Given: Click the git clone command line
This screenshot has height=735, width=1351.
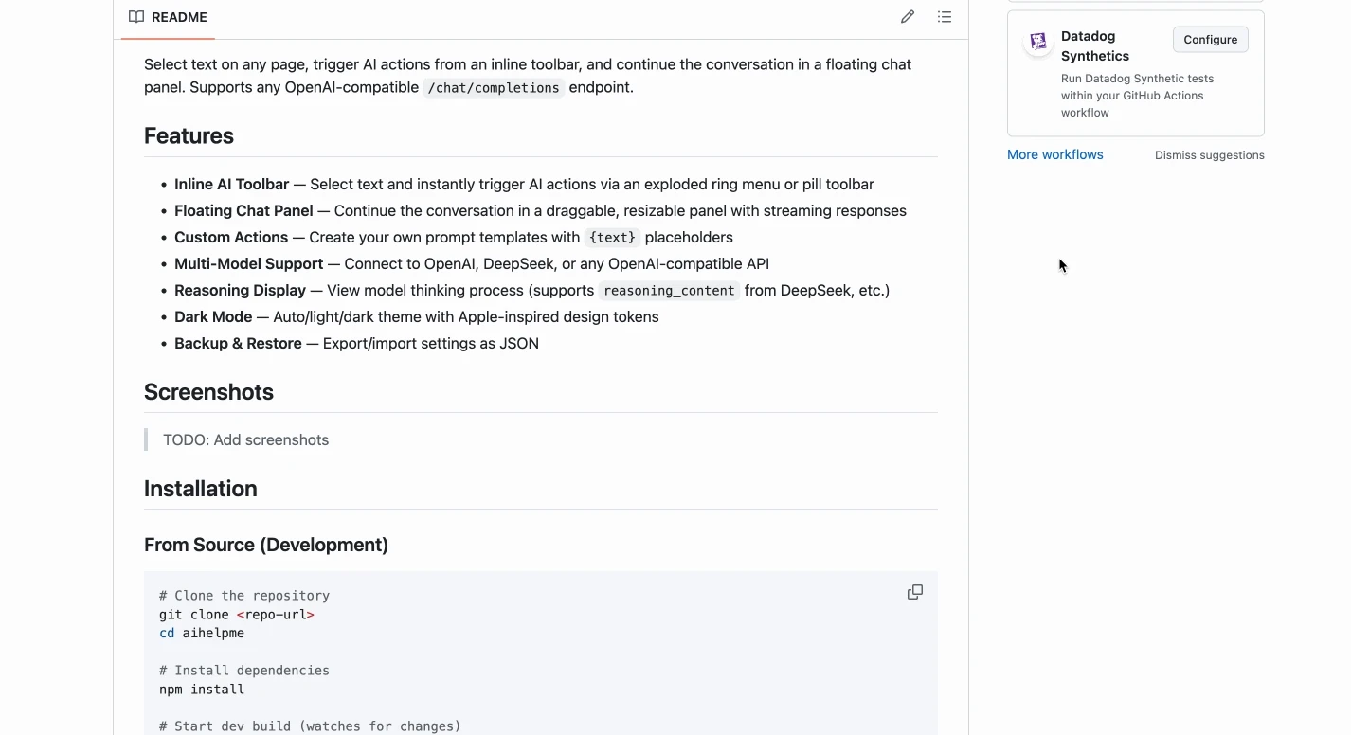Looking at the screenshot, I should [237, 615].
